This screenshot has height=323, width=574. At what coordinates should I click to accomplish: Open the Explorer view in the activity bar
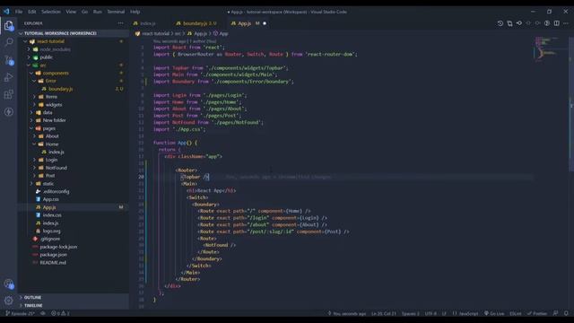(x=9, y=25)
